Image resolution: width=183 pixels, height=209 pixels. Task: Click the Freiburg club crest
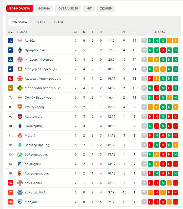point(20,50)
